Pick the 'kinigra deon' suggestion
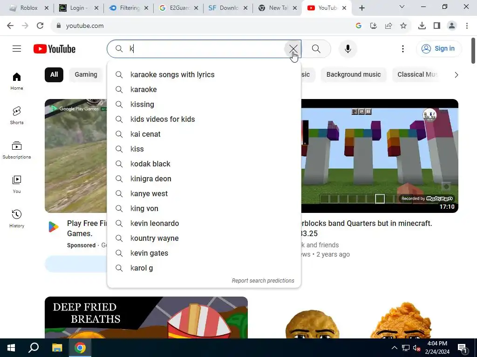 [204, 179]
